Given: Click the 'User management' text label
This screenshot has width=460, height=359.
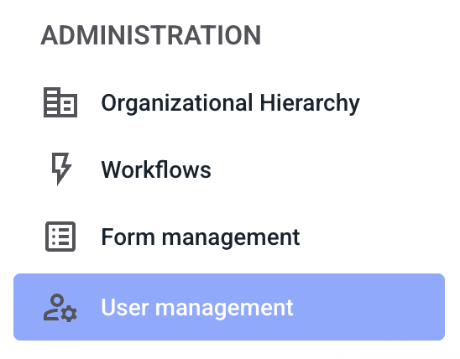Looking at the screenshot, I should [197, 308].
